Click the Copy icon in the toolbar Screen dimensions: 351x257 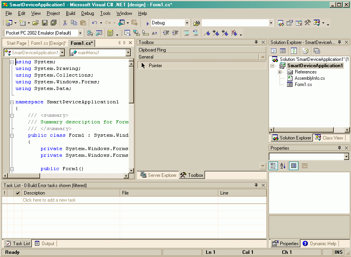pyautogui.click(x=74, y=23)
